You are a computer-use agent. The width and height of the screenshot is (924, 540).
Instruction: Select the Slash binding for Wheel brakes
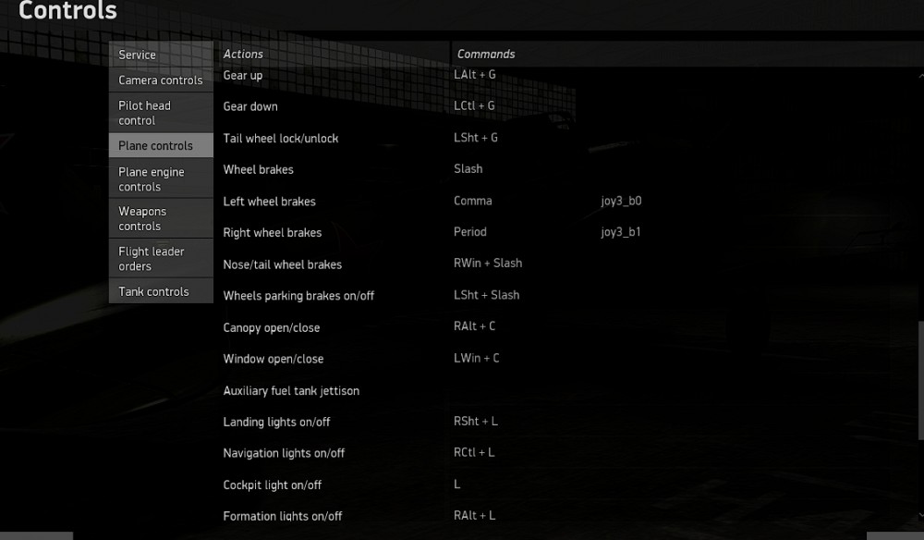[x=468, y=168]
